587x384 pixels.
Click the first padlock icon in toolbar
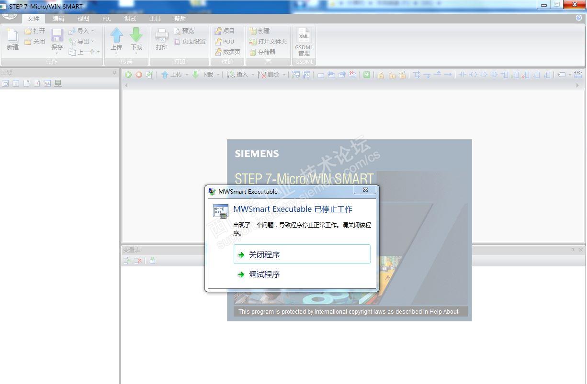(x=381, y=75)
